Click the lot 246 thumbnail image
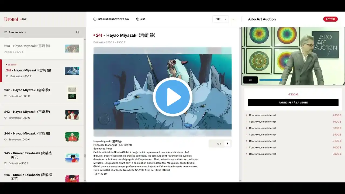The height and width of the screenshot is (194, 345). 72,179
